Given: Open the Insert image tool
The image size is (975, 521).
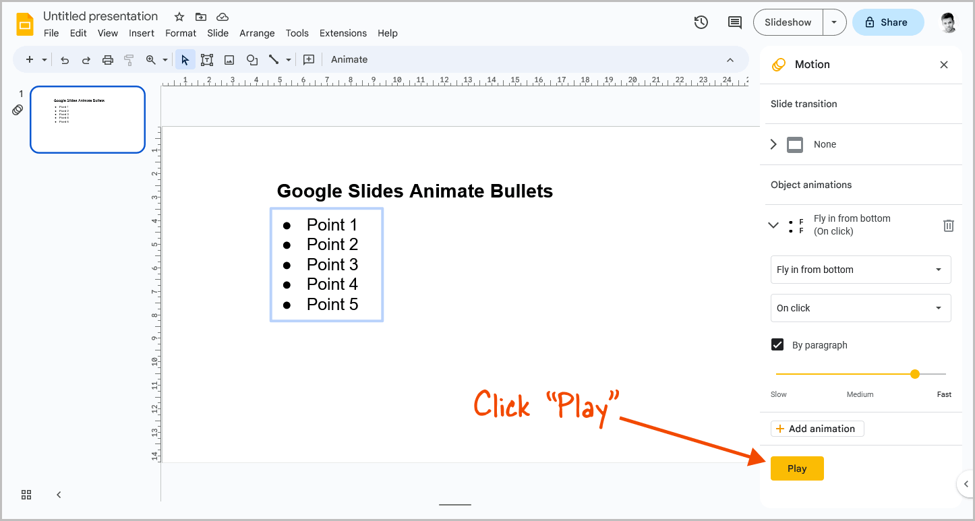Looking at the screenshot, I should point(229,59).
